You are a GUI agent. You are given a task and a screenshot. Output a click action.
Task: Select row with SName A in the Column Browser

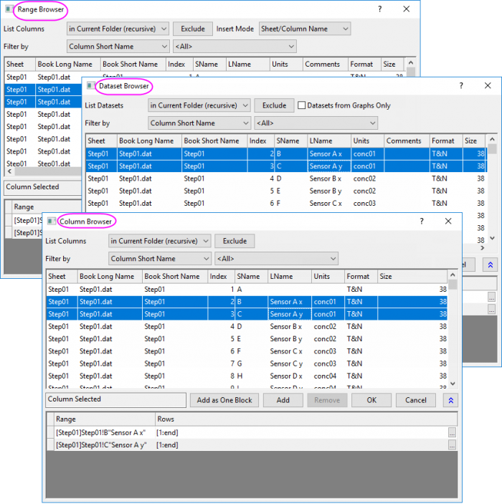247,290
